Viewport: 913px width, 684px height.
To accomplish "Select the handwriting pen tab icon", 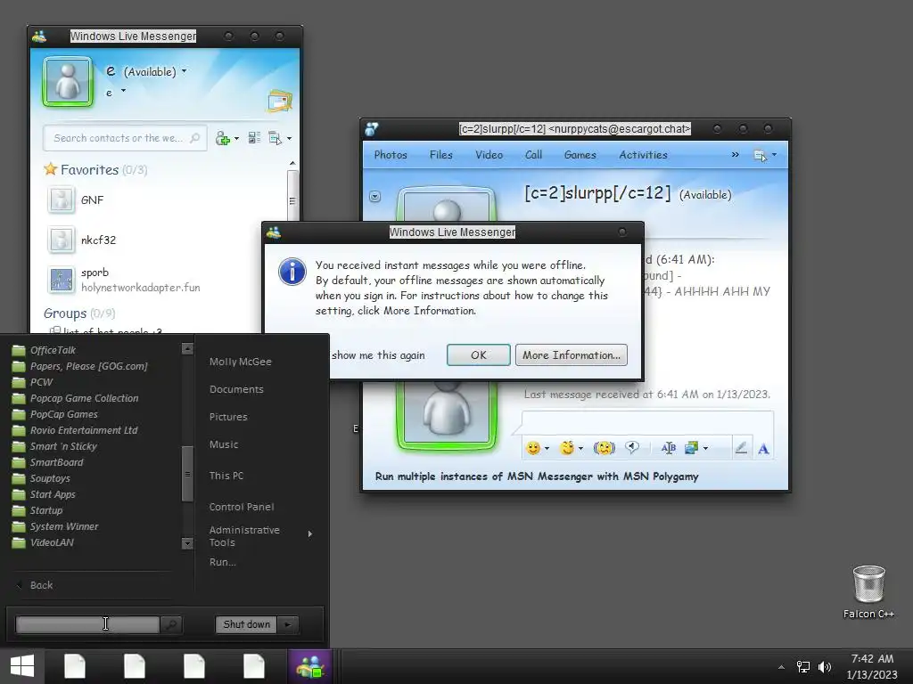I will pos(741,448).
